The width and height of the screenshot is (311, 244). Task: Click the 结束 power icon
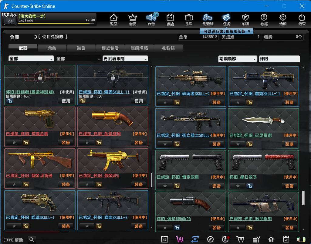302,20
